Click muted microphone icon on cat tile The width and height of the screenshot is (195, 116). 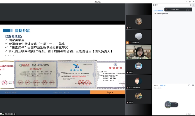[x=128, y=28]
